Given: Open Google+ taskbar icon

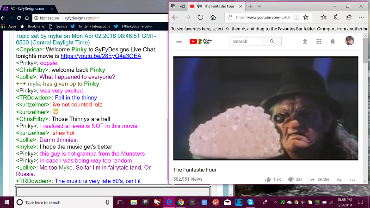Looking at the screenshot, I should [216, 202].
